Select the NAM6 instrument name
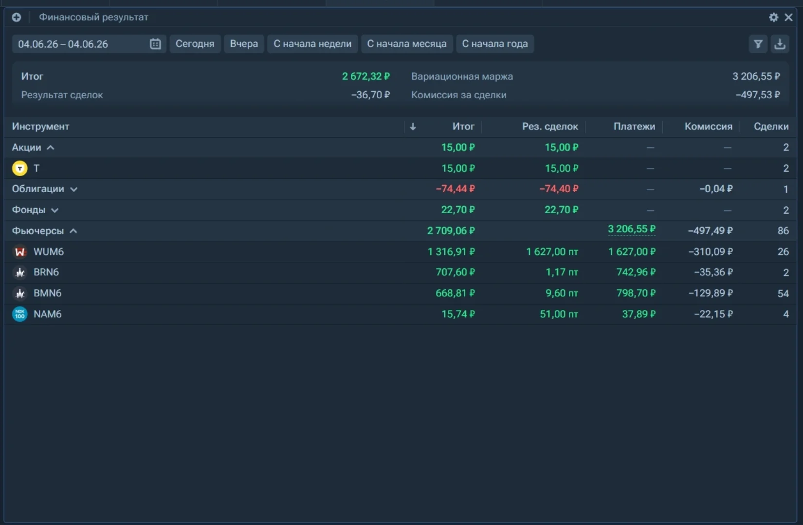 click(47, 314)
